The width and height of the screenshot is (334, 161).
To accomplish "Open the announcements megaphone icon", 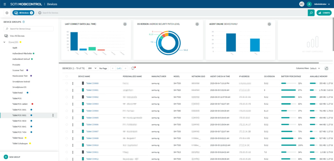I will pos(302,4).
